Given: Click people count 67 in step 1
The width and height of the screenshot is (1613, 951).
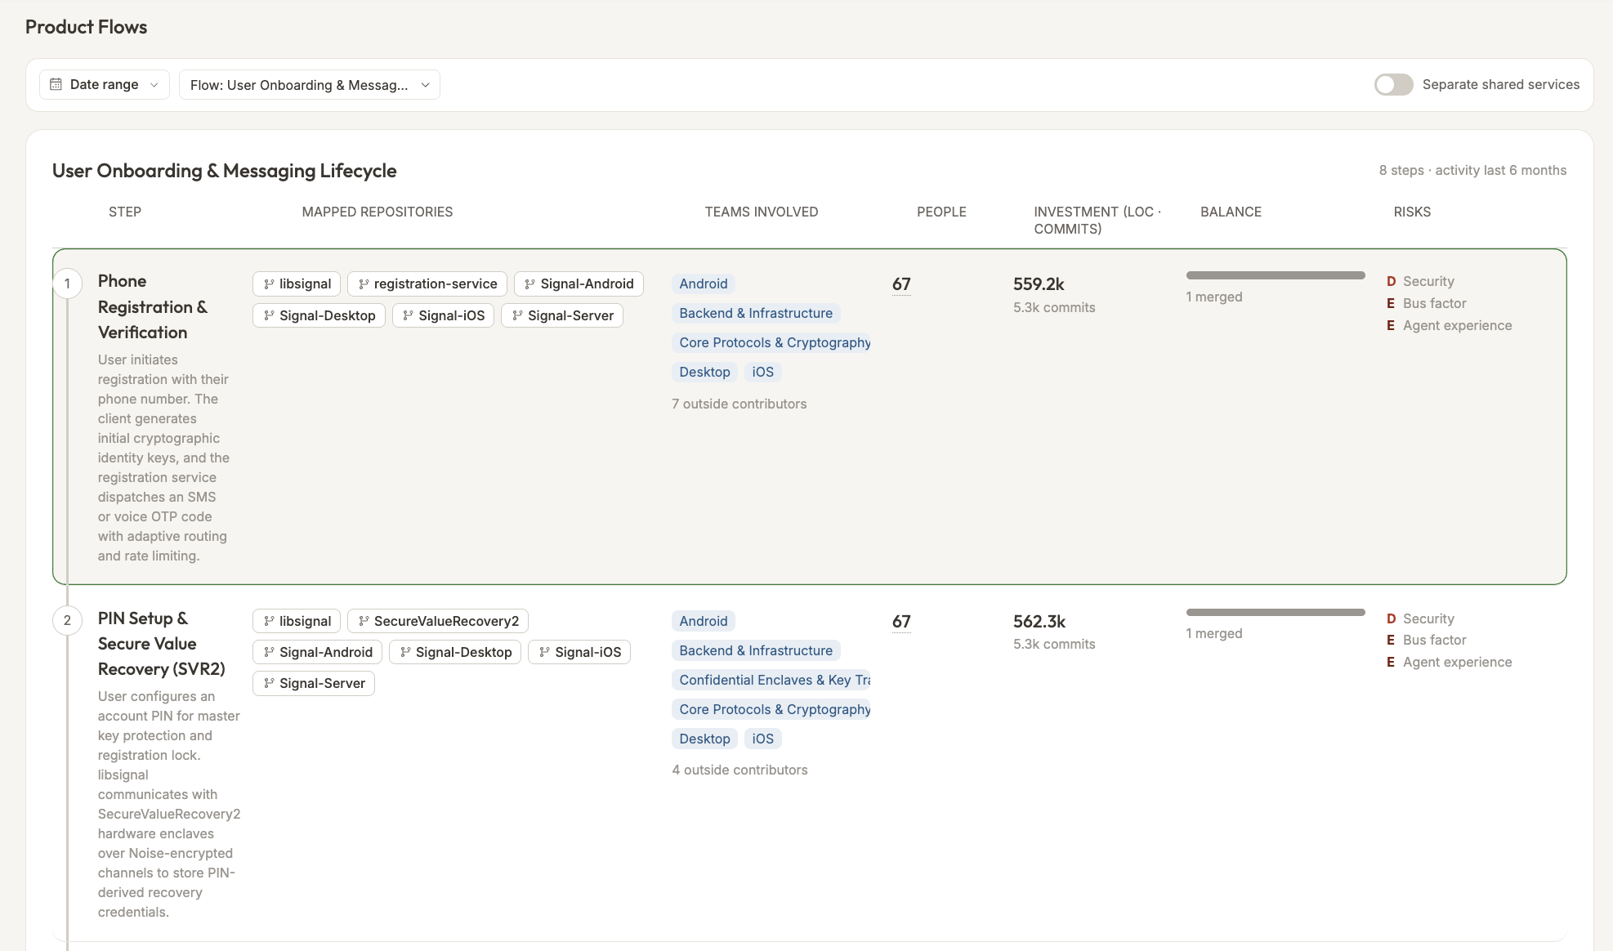Looking at the screenshot, I should coord(901,284).
